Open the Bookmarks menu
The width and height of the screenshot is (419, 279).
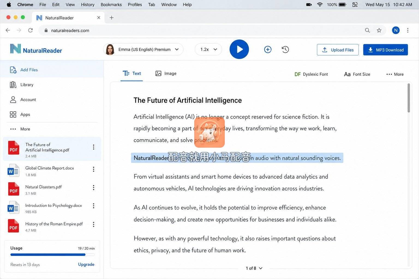tap(111, 5)
